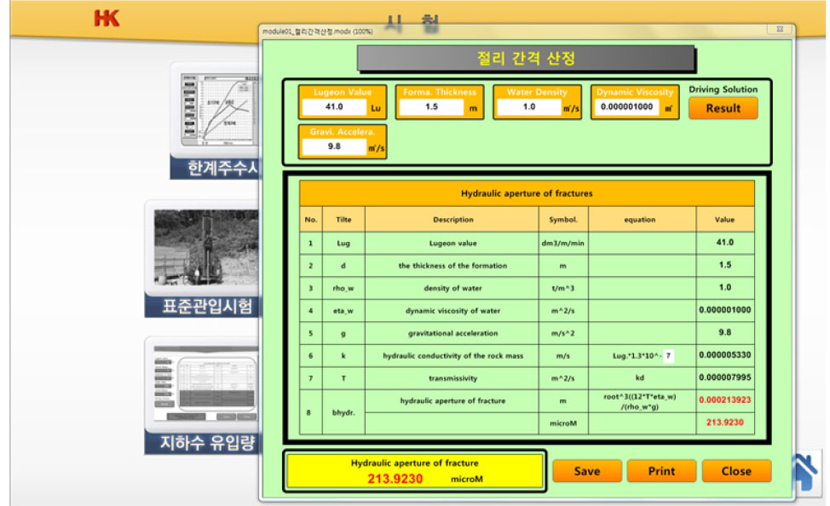Click the 'Hydraulic aperture of fractures' table header
The height and width of the screenshot is (506, 830).
click(x=527, y=193)
